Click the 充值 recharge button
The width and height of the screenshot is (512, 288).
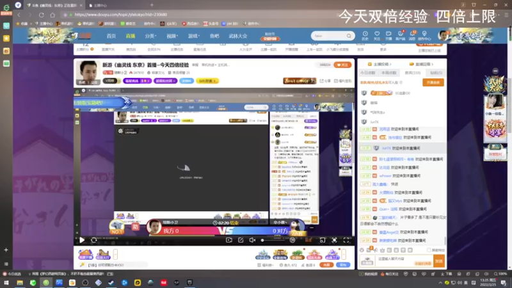coord(326,265)
